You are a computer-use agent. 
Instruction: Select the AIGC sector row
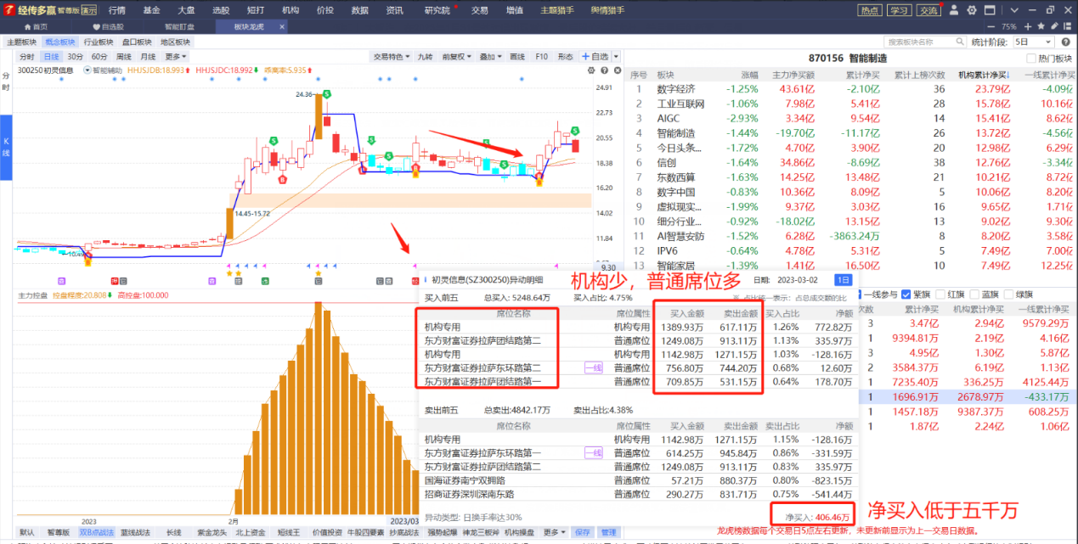851,118
